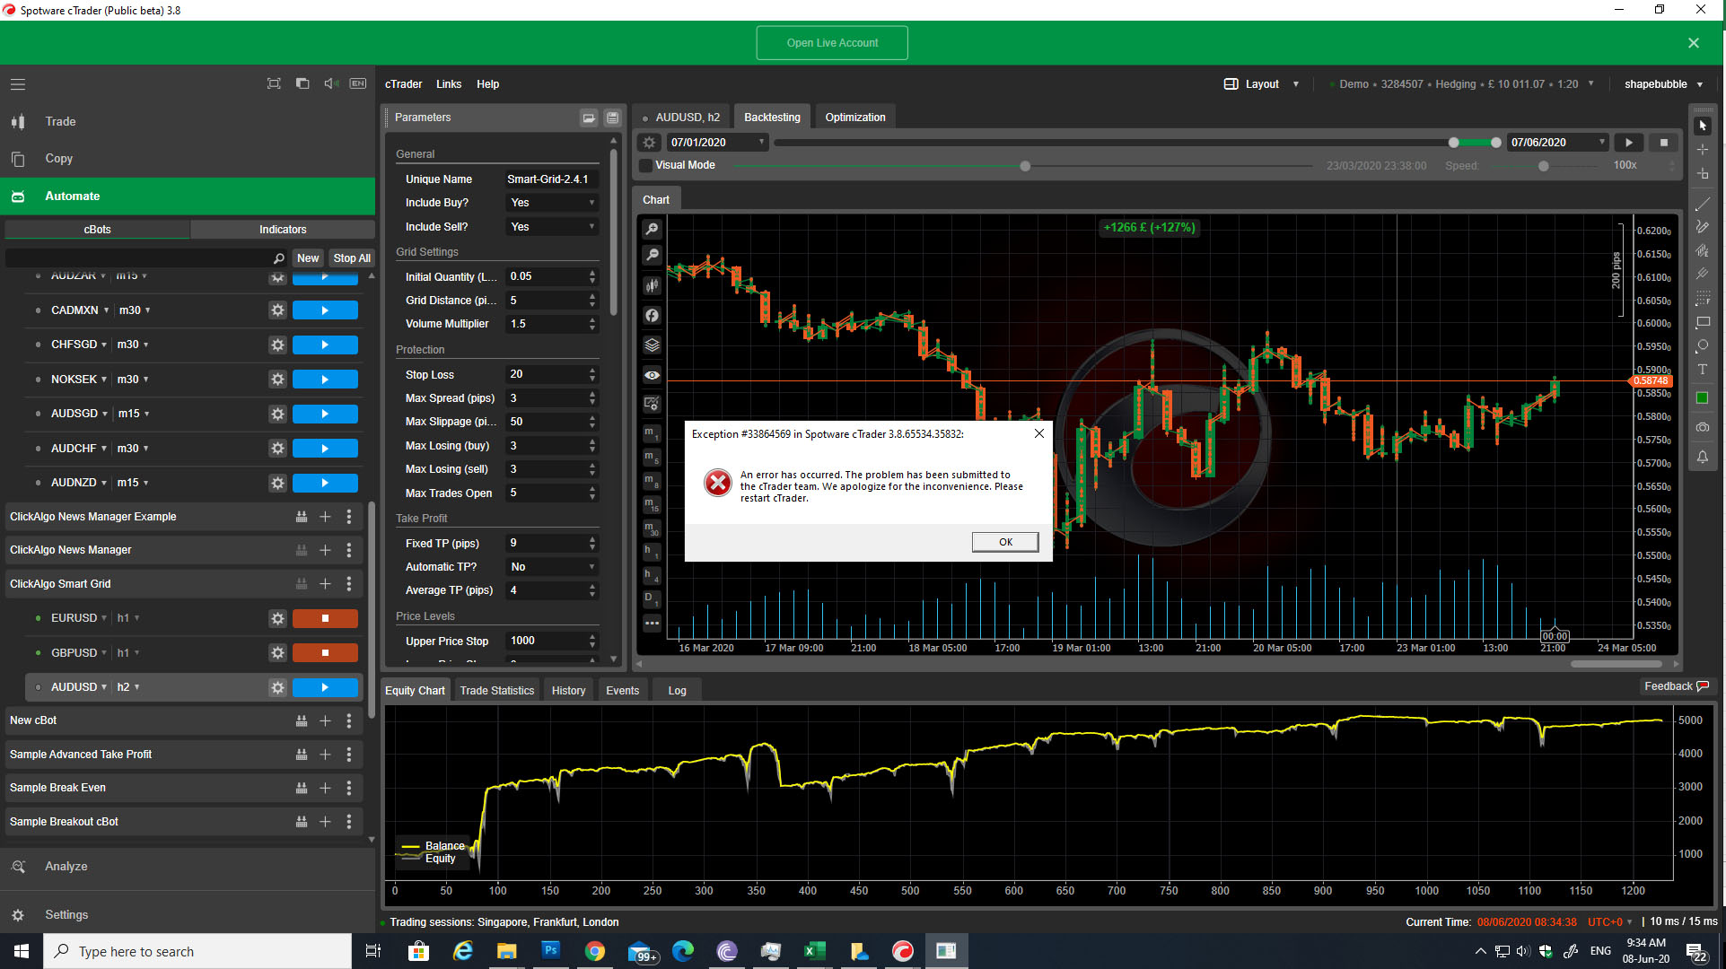Open the Events tab
The image size is (1726, 969).
(622, 691)
